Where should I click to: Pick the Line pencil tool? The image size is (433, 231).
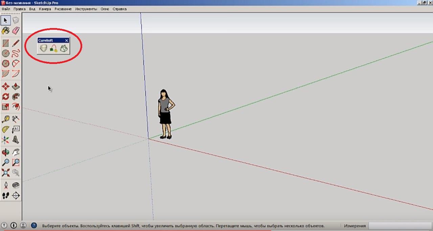click(x=16, y=43)
